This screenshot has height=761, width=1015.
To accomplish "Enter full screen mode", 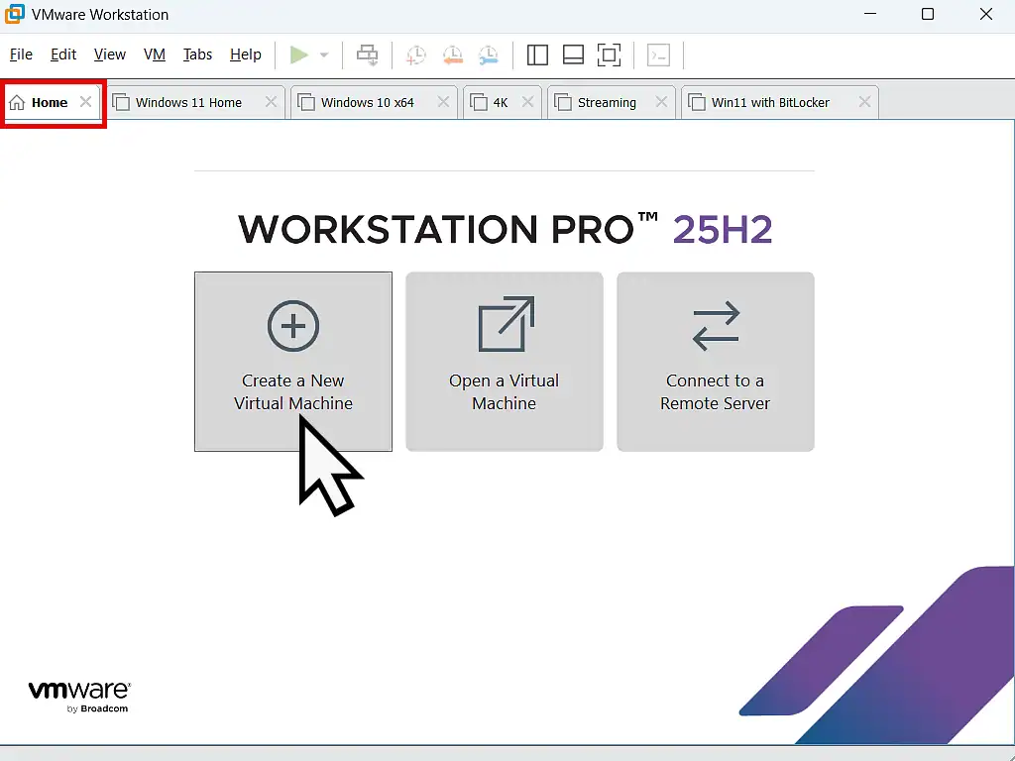I will 609,54.
